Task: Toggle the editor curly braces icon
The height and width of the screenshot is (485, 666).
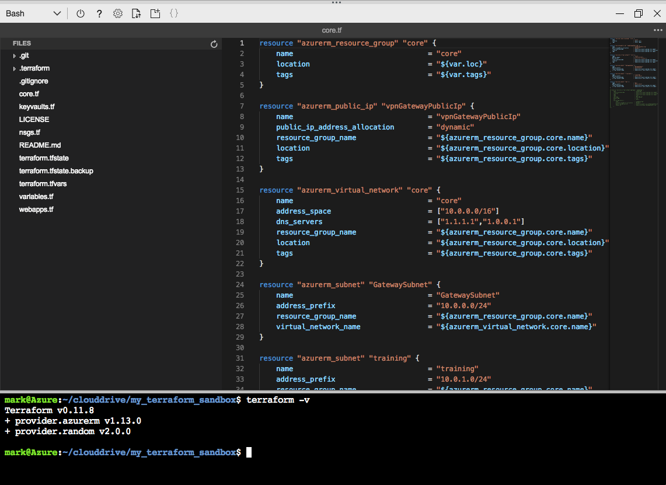Action: coord(174,13)
